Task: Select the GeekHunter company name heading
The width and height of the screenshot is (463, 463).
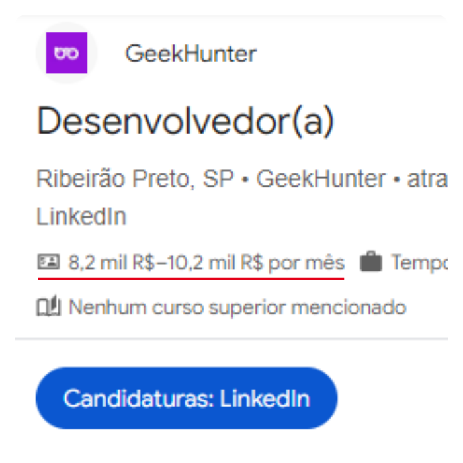Action: [x=191, y=54]
